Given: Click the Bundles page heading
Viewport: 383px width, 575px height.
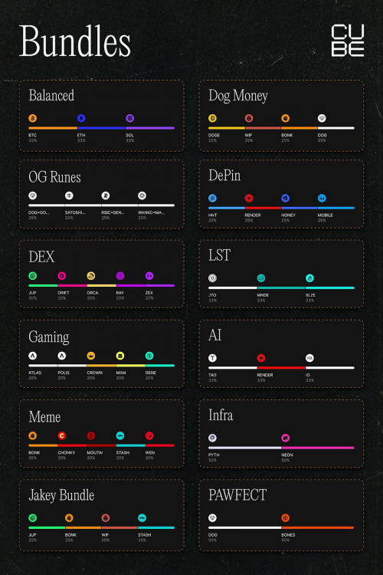Looking at the screenshot, I should tap(75, 41).
